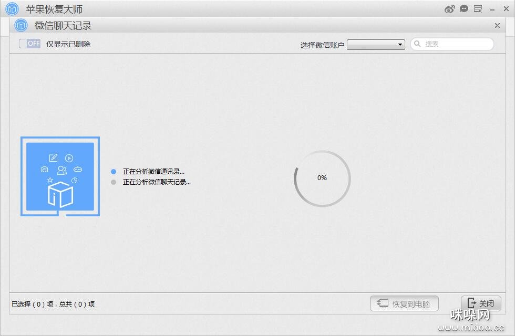Click the 正在分析微信通讯录... status text

(x=153, y=172)
